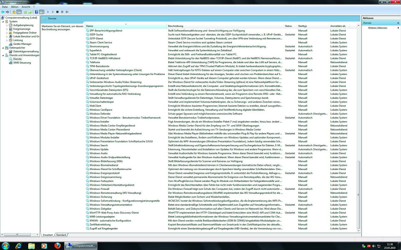
Task: Click the blue Help toolbar icon
Action: point(36,12)
